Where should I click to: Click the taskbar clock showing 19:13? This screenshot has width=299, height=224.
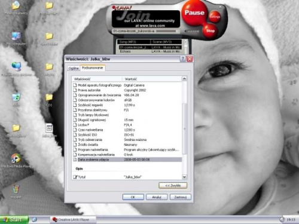(291, 220)
